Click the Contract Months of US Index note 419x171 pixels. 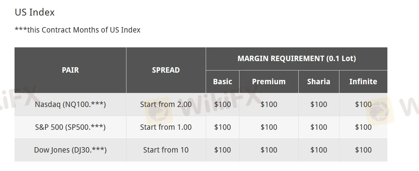[x=77, y=30]
